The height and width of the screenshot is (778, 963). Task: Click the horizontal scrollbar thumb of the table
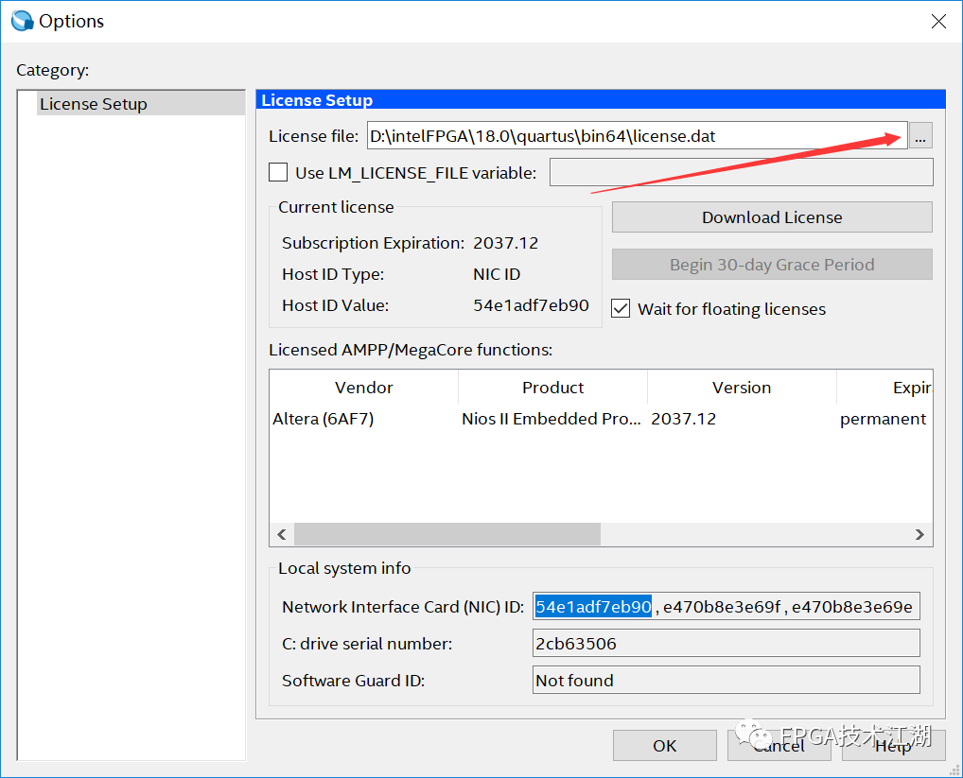coord(447,534)
